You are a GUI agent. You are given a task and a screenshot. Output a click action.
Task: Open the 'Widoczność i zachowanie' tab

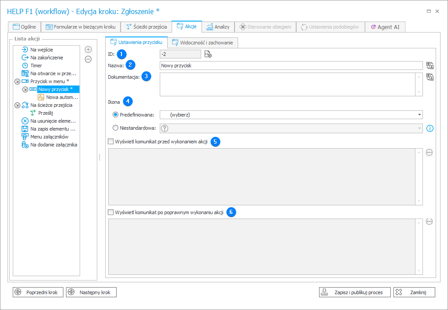click(203, 43)
